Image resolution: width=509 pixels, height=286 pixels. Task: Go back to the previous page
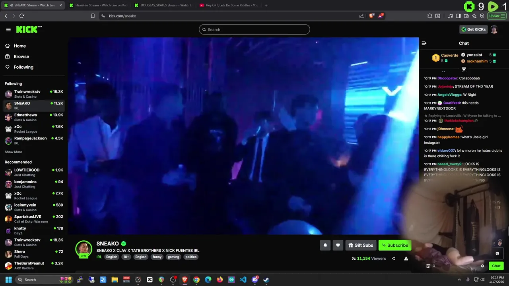pos(6,16)
